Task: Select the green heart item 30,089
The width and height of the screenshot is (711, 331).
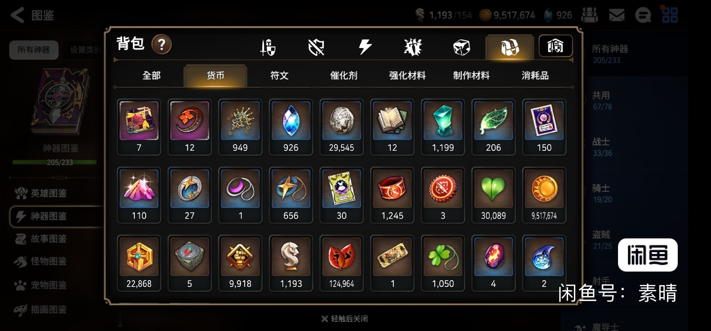Action: click(493, 195)
